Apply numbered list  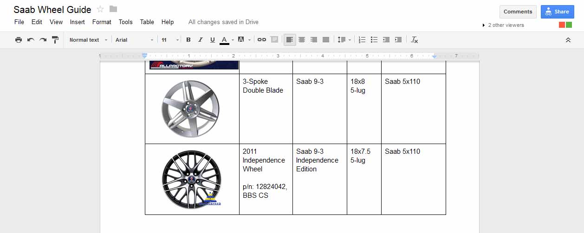(x=363, y=40)
